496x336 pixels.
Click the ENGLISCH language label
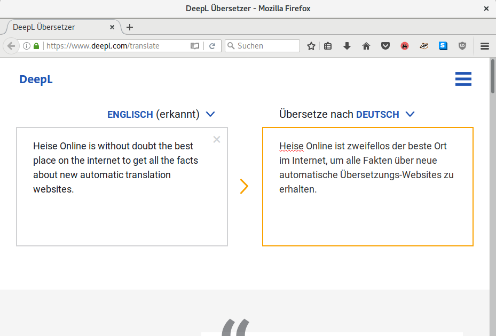click(130, 115)
